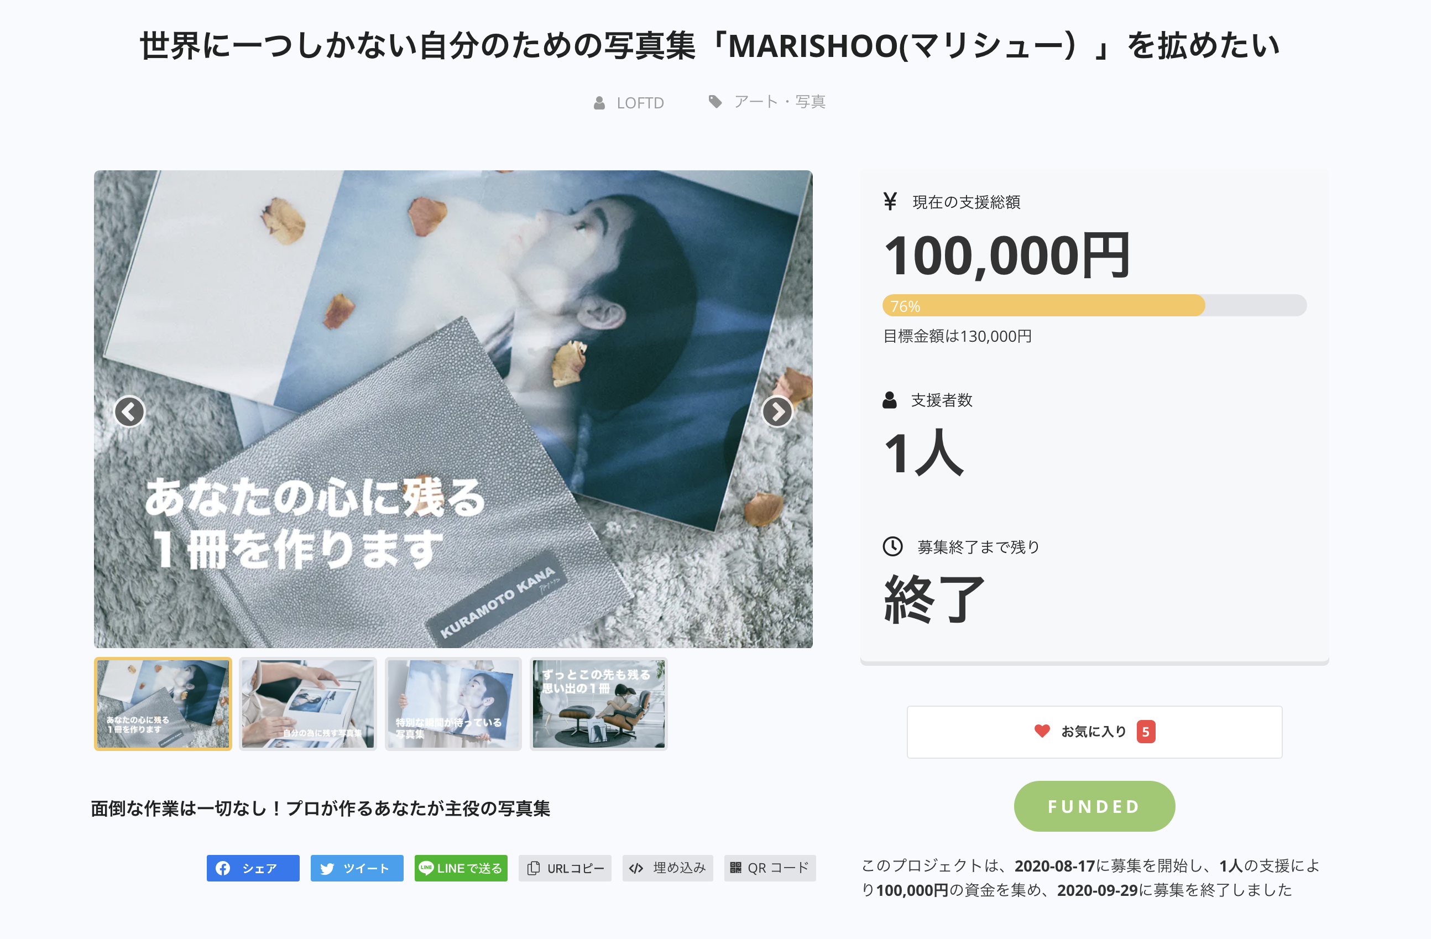Open the LOFTD author profile link

[x=640, y=103]
